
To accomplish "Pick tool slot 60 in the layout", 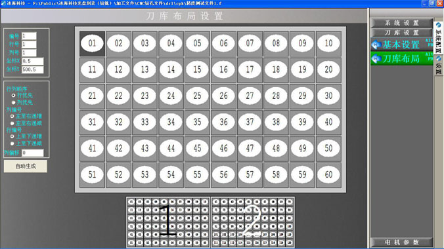I will pos(328,175).
